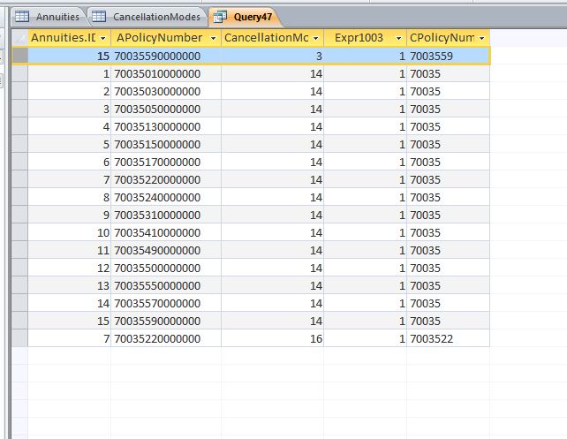Click cell 70035150000000
This screenshot has width=567, height=439.
click(166, 144)
